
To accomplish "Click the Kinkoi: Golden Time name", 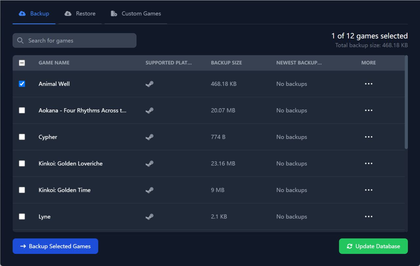I will click(65, 190).
